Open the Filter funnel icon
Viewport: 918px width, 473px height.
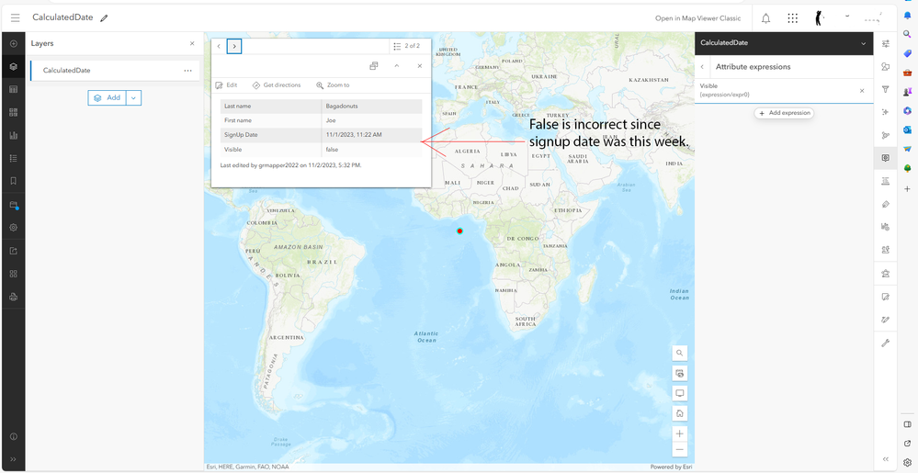[885, 90]
